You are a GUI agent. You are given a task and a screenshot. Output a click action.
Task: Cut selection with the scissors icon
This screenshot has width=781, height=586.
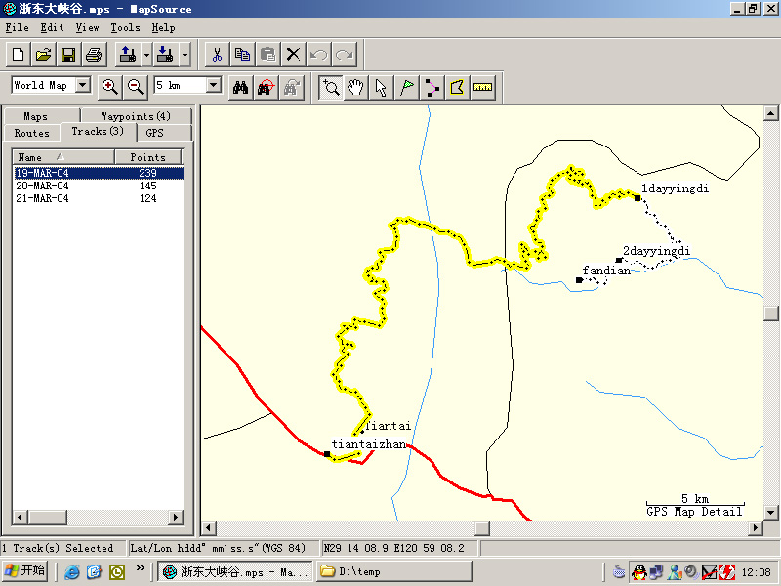pyautogui.click(x=218, y=54)
